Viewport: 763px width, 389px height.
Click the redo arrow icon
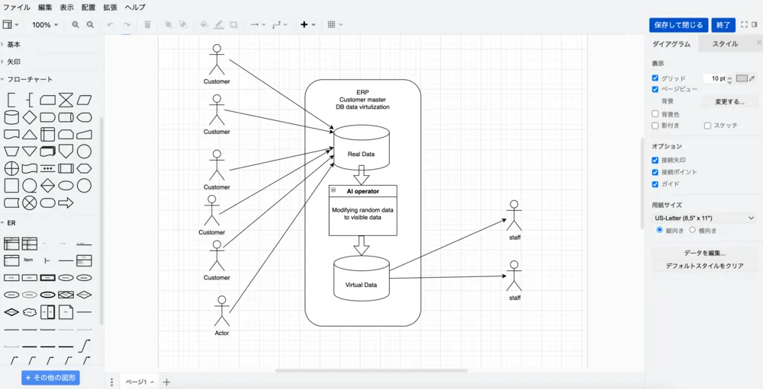[127, 25]
